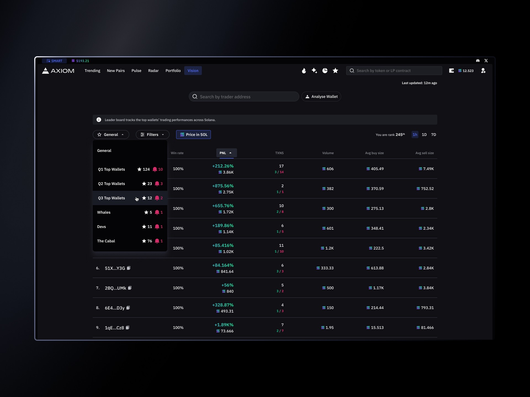Open the account profile icon
Screen dimensions: 530x397
point(483,71)
